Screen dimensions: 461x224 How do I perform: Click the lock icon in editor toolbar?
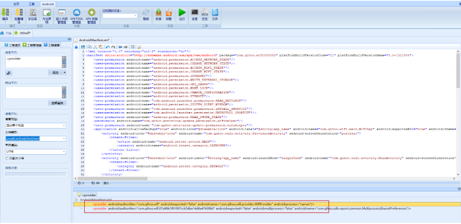tap(76, 47)
